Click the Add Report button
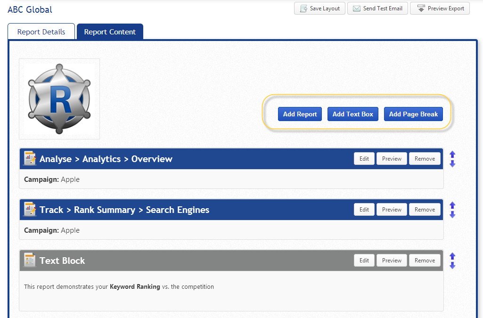Image resolution: width=483 pixels, height=318 pixels. click(300, 114)
